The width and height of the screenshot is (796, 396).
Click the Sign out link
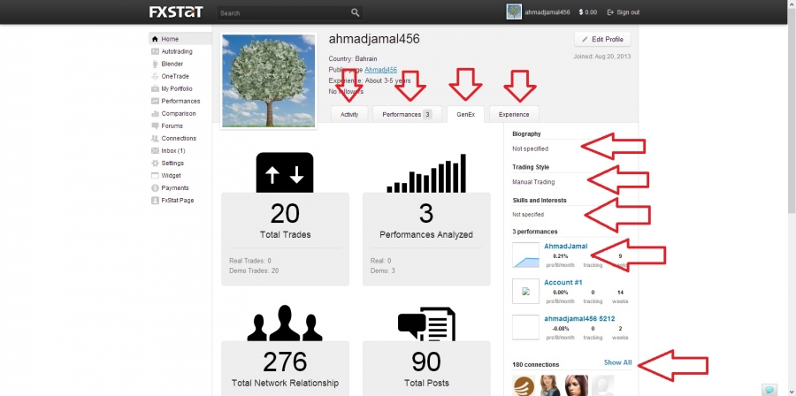624,12
